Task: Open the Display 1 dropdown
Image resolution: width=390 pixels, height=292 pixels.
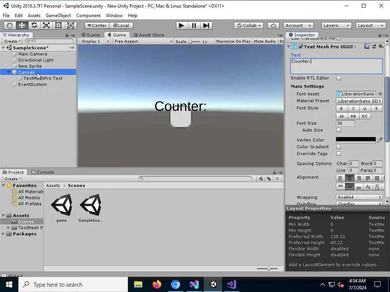Action: (95, 41)
